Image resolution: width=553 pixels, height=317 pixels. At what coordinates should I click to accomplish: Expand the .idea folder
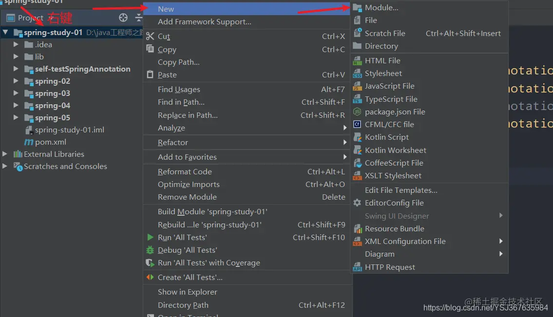pyautogui.click(x=16, y=44)
